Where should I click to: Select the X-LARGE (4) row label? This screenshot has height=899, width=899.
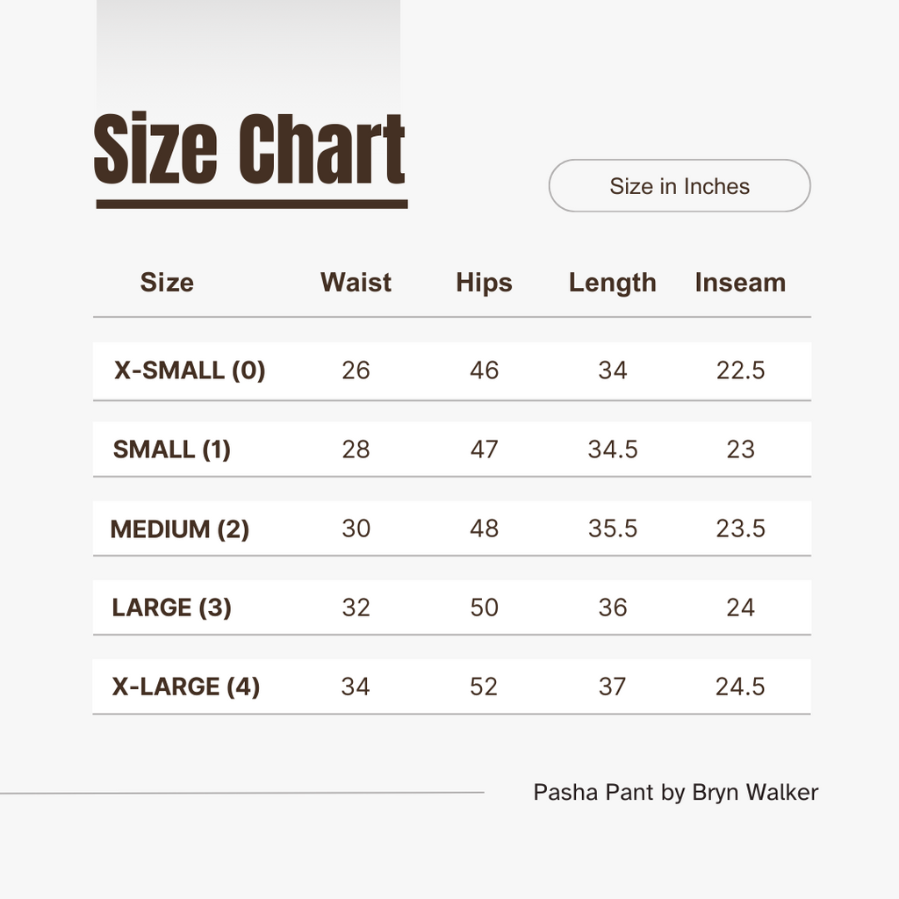pos(186,687)
